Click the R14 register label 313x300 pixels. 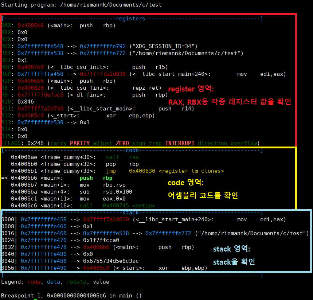pos(6,129)
